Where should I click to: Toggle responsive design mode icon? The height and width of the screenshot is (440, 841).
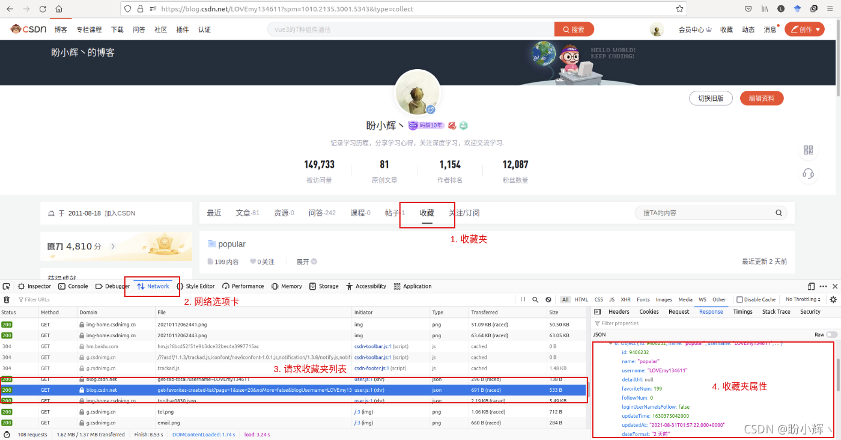tap(812, 286)
